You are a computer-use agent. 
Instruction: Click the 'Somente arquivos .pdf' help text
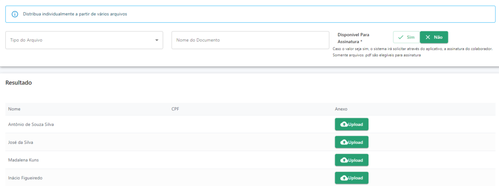click(x=377, y=55)
